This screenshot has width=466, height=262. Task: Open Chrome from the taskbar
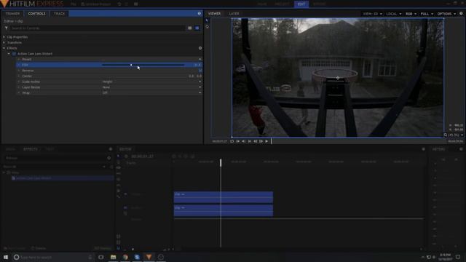[x=125, y=257]
